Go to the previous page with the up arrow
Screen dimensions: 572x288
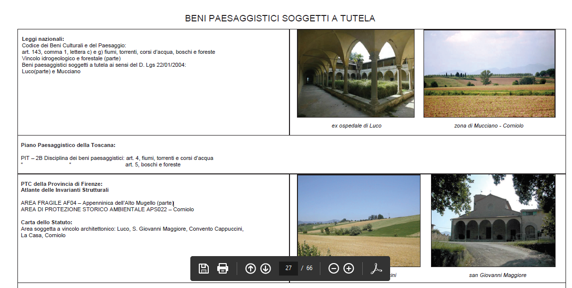(251, 269)
